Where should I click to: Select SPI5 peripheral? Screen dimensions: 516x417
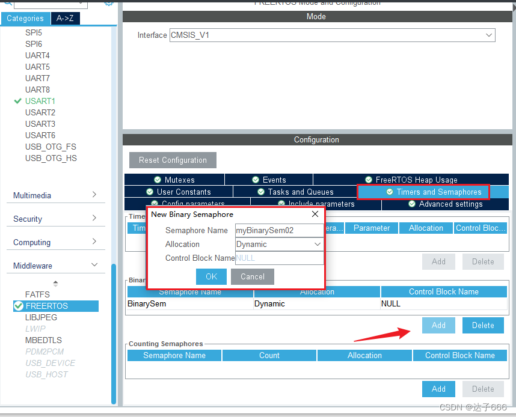tap(34, 32)
